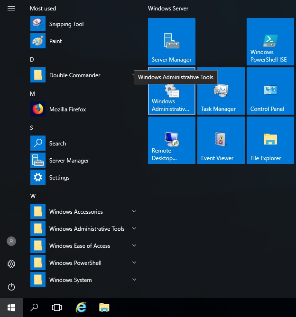Open the user account button
The width and height of the screenshot is (296, 317).
[11, 241]
